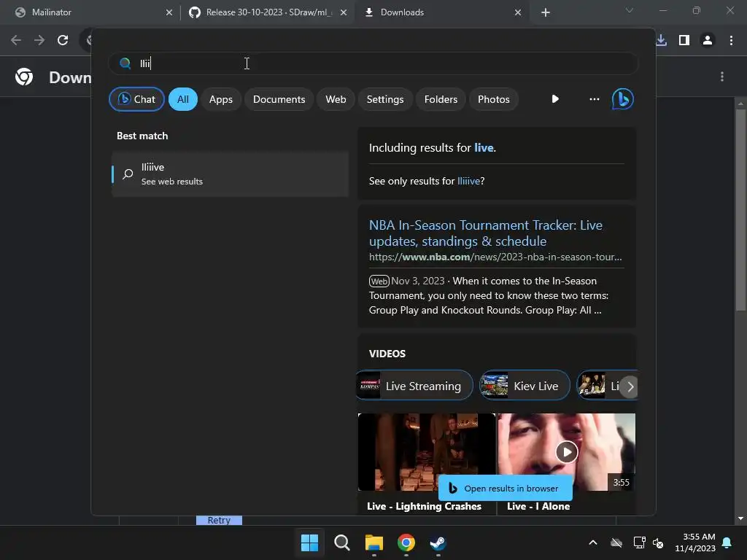Show hidden system tray icons
Viewport: 747px width, 560px height.
592,542
